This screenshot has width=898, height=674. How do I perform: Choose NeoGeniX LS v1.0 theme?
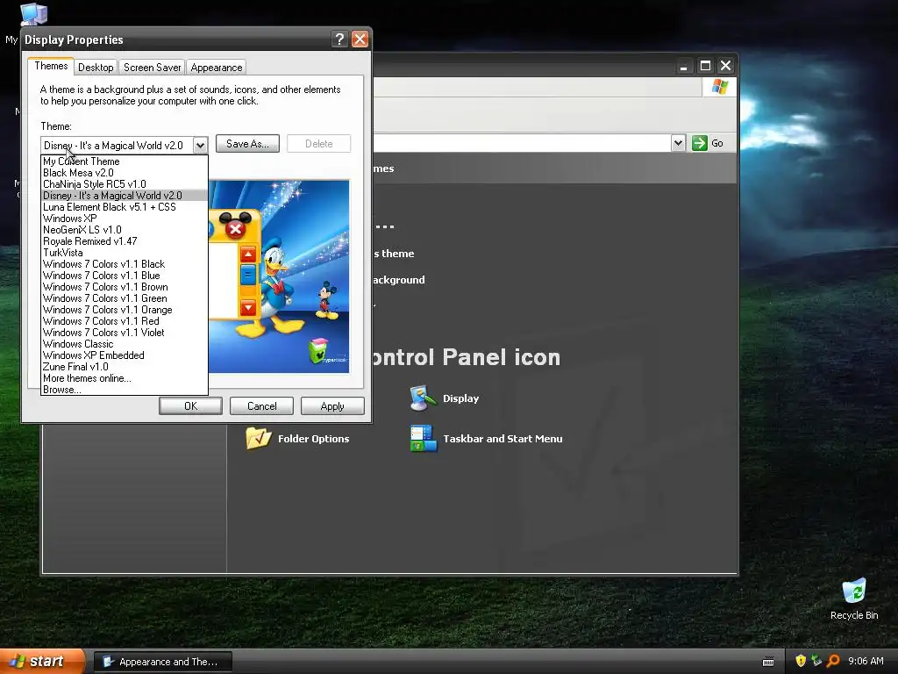pos(125,230)
